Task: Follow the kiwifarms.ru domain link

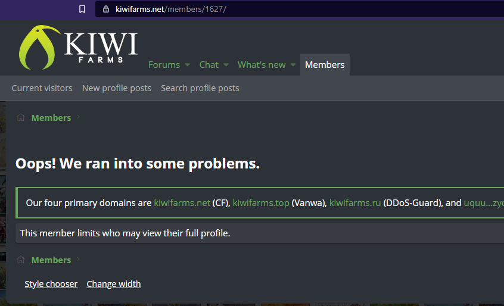Action: (x=355, y=203)
